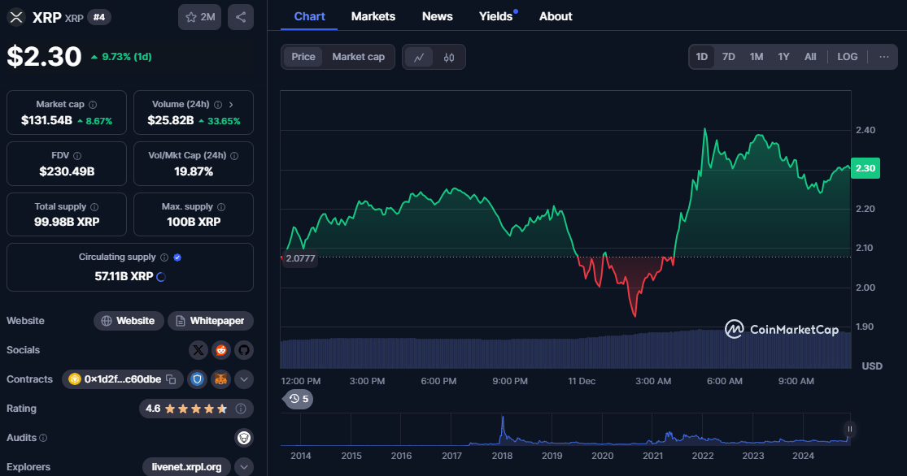The width and height of the screenshot is (907, 476).
Task: Open the chart events history badge 5
Action: [x=299, y=399]
